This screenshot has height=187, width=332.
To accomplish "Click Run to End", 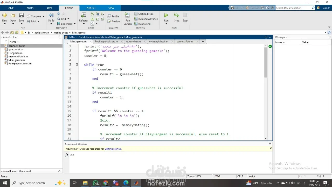I will tap(142, 24).
